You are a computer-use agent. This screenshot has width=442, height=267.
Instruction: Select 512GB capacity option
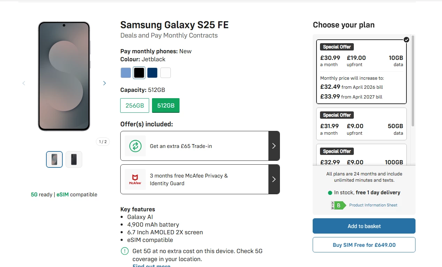166,105
